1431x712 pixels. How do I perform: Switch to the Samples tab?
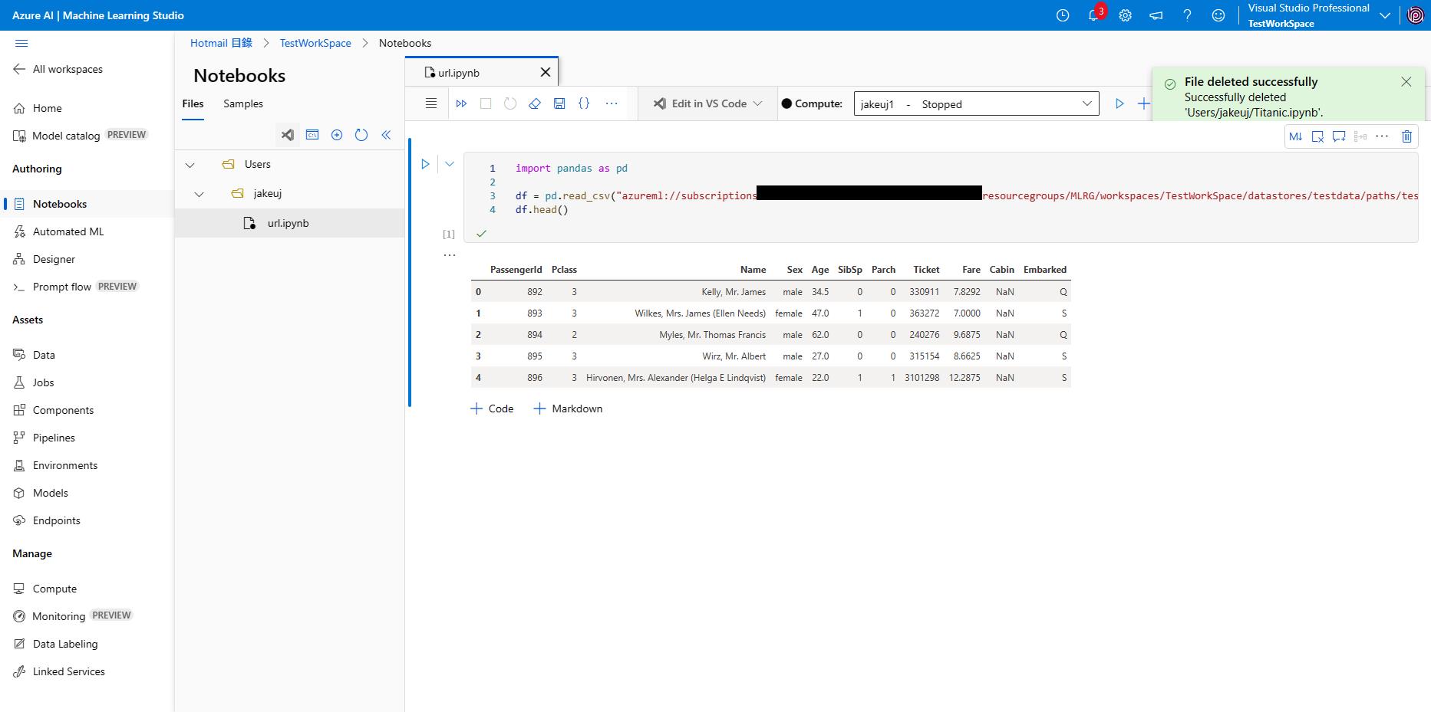pyautogui.click(x=242, y=103)
